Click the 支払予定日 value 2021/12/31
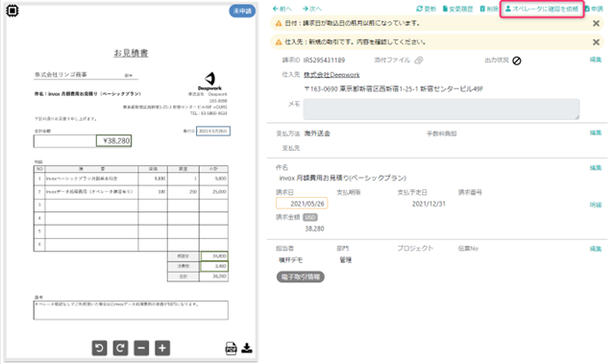This screenshot has width=614, height=364. tap(429, 204)
